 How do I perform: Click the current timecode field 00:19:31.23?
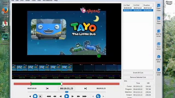click(x=67, y=88)
